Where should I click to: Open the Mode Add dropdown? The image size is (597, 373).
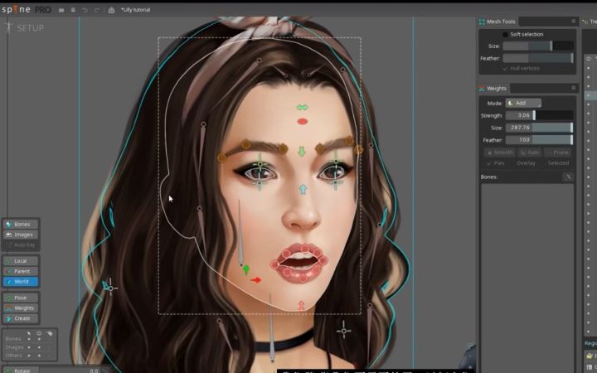pyautogui.click(x=523, y=103)
